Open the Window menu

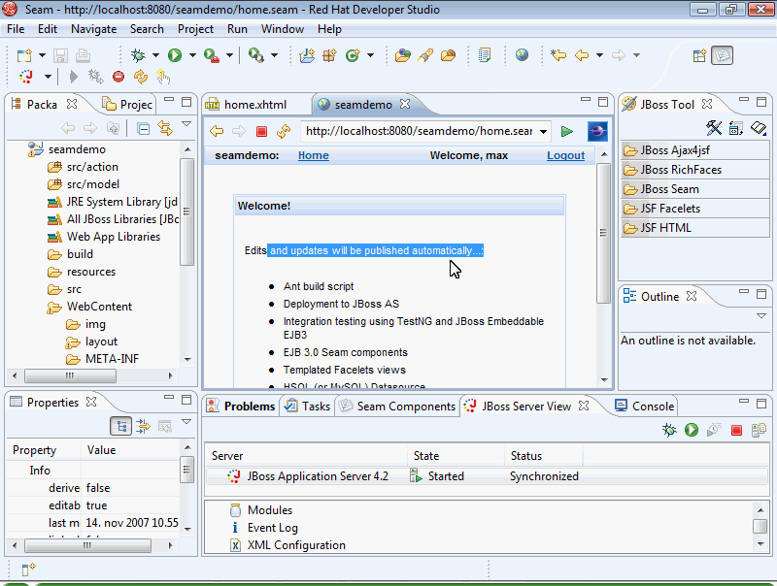click(x=283, y=29)
